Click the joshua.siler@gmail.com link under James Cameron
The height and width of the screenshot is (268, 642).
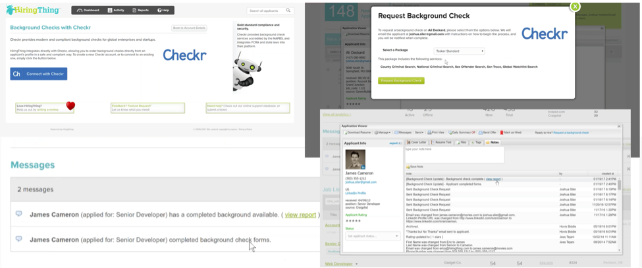pyautogui.click(x=361, y=182)
